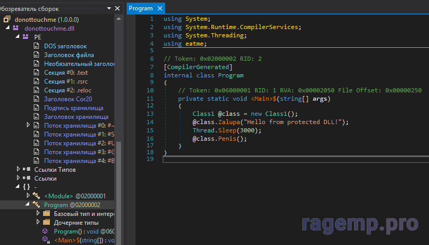429x245 pixels.
Task: Click the Секция #1: .rsrc icon
Action: pyautogui.click(x=36, y=81)
